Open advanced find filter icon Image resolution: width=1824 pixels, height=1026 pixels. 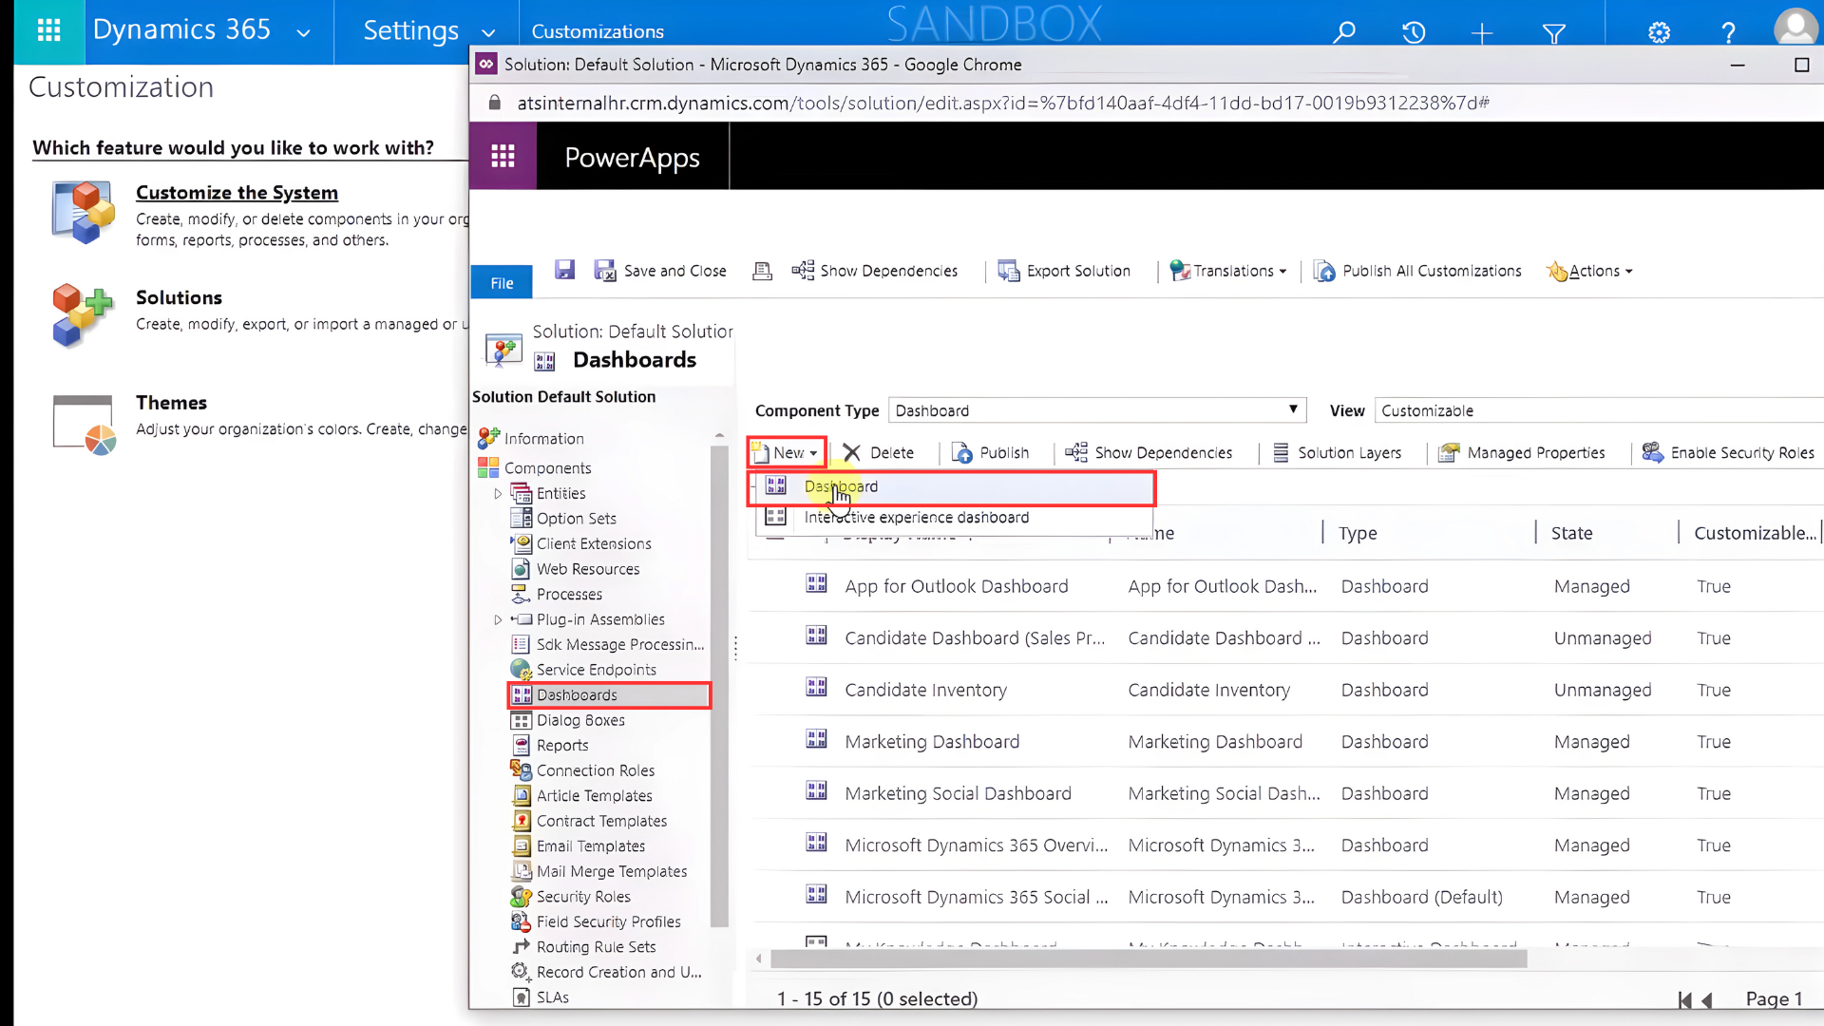[1554, 34]
